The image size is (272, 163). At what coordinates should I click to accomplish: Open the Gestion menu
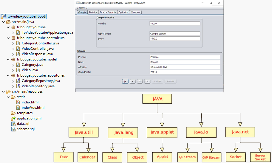coord(81,7)
